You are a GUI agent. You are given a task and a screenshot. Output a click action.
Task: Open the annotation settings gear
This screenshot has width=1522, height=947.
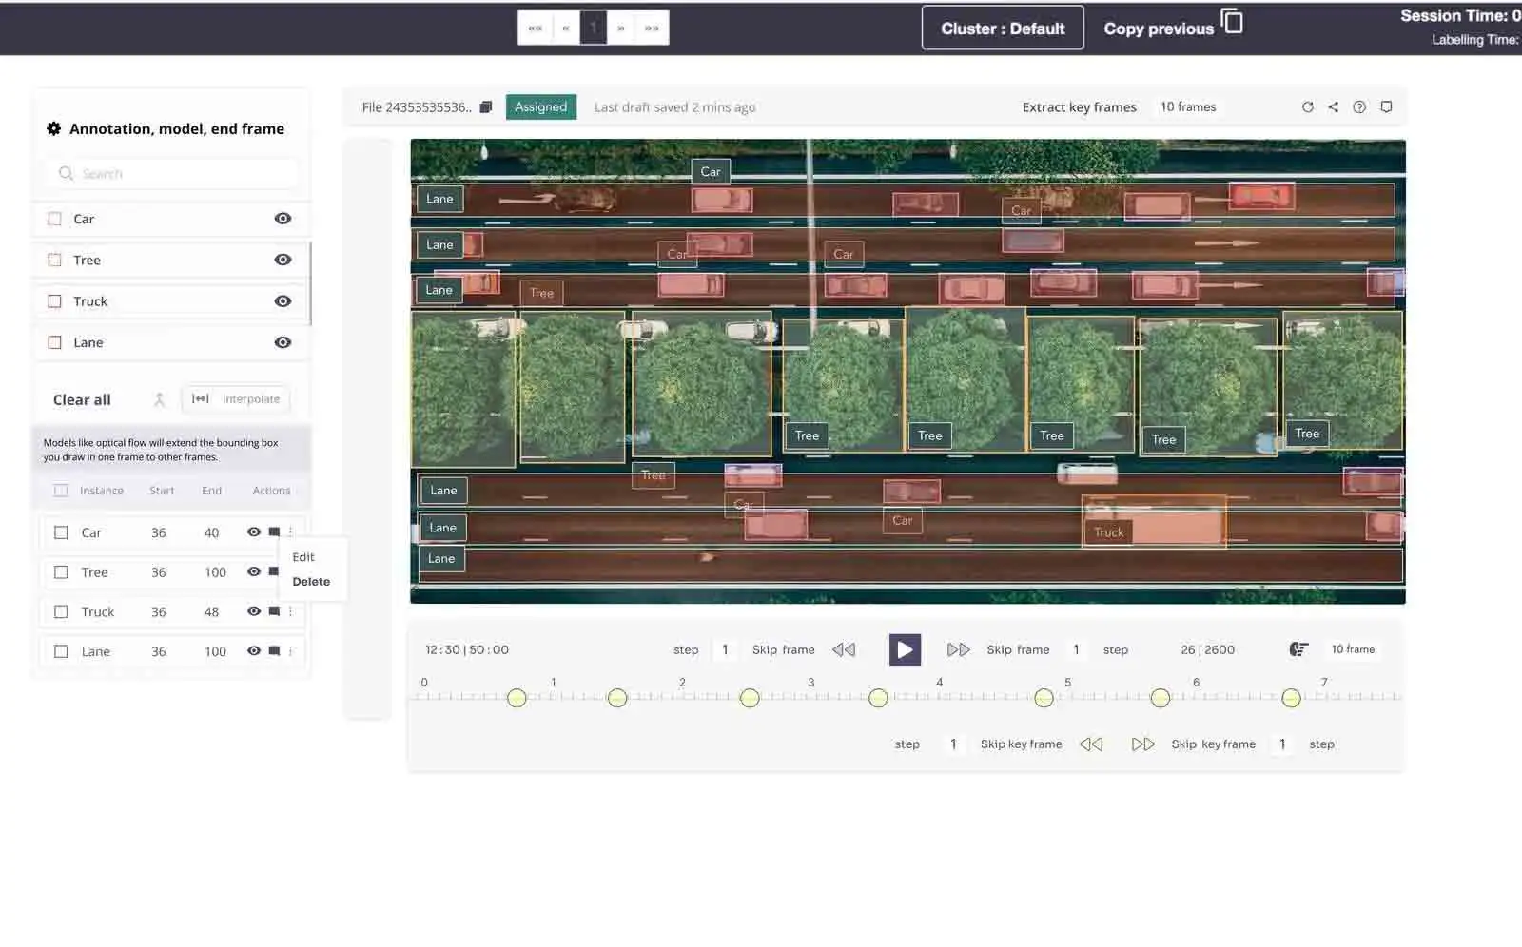(x=54, y=127)
